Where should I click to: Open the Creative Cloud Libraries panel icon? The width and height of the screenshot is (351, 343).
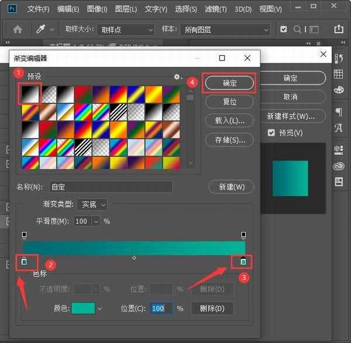[x=338, y=167]
